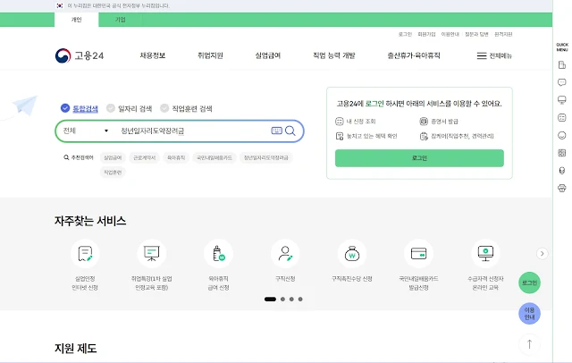Click the 청년일자리도약장려금 suggested keyword chip

pyautogui.click(x=266, y=157)
